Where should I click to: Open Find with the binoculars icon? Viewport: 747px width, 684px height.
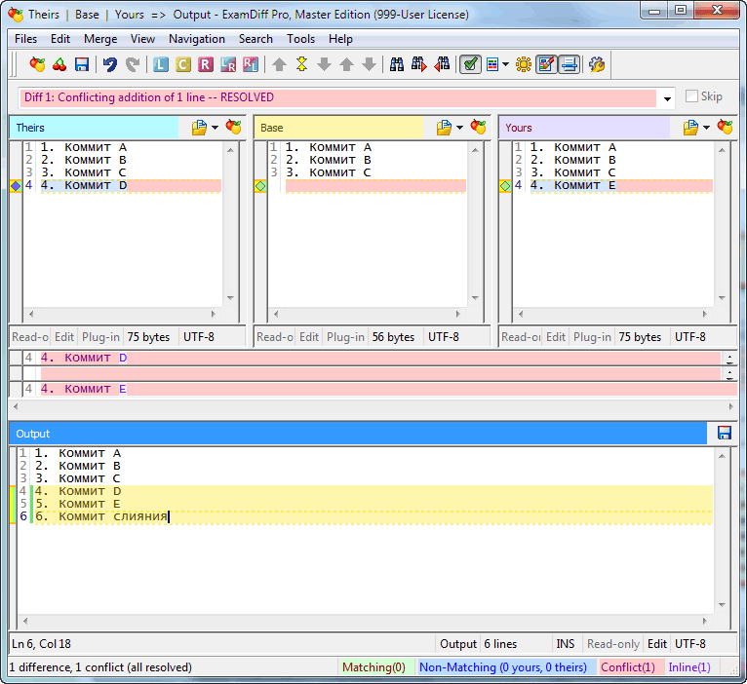(x=397, y=64)
